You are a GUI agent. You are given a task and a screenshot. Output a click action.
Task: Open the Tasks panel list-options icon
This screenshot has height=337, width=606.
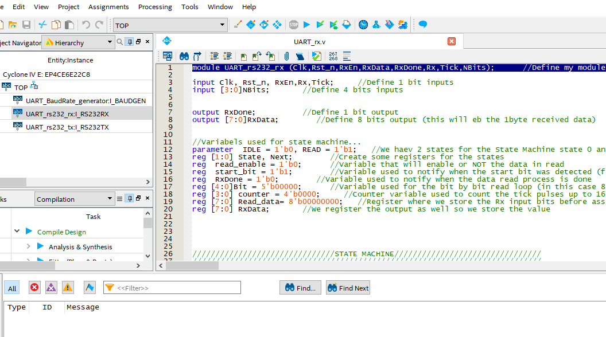tap(120, 199)
